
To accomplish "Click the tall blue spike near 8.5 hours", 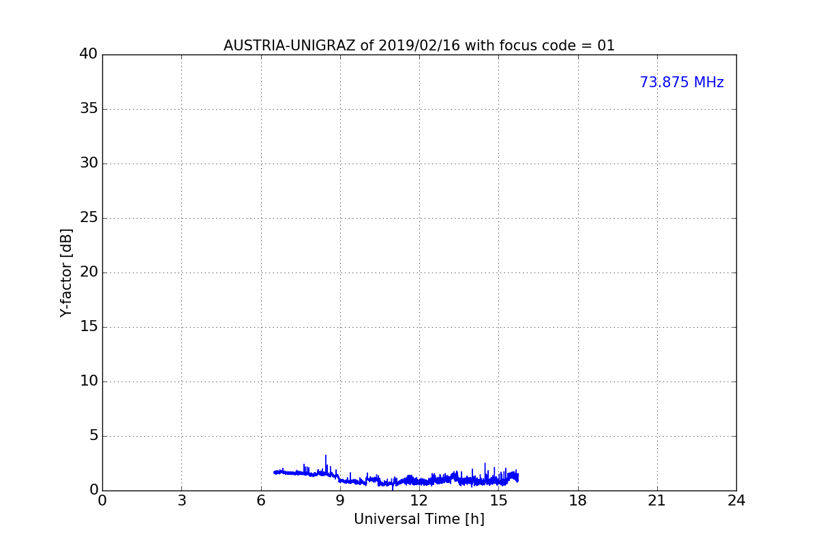I will (x=326, y=463).
